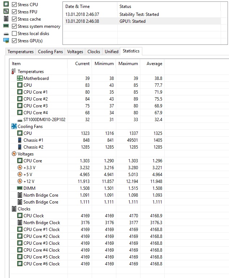Enable the Stress local disks checkbox
229x278 pixels.
coord(14,34)
